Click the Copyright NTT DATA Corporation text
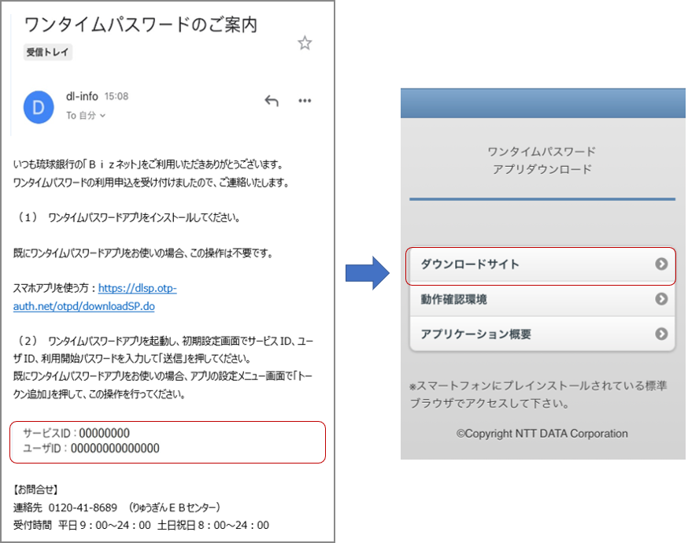The width and height of the screenshot is (699, 543). pos(542,434)
